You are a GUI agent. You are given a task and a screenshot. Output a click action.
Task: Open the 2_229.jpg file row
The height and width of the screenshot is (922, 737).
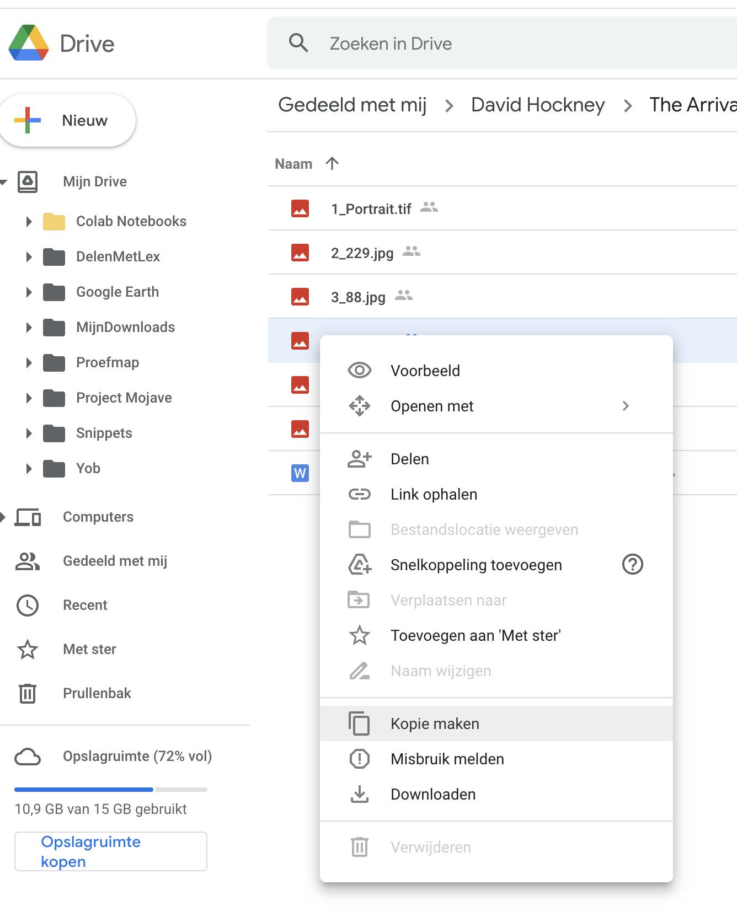[x=503, y=253]
